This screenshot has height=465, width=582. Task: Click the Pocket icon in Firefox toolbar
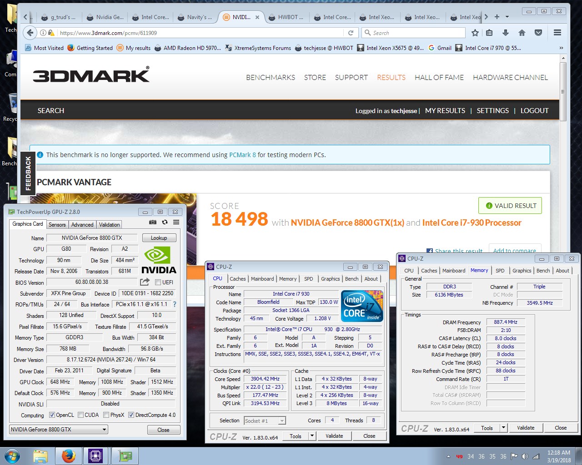coord(538,33)
